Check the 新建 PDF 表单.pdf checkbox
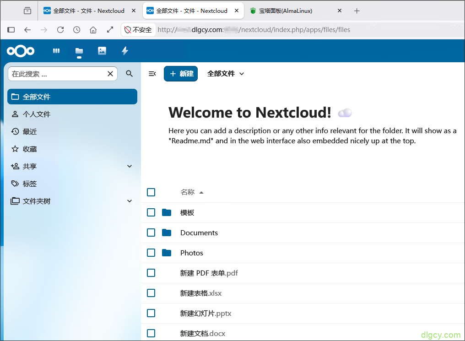The height and width of the screenshot is (341, 465). (151, 273)
